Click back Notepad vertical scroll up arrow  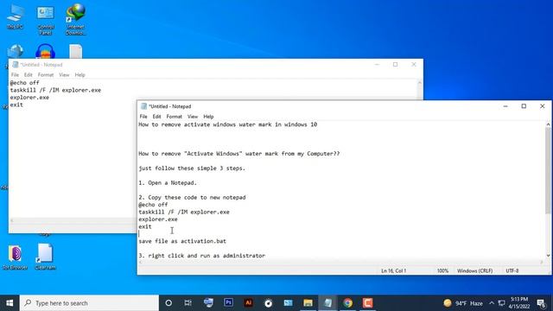[419, 83]
